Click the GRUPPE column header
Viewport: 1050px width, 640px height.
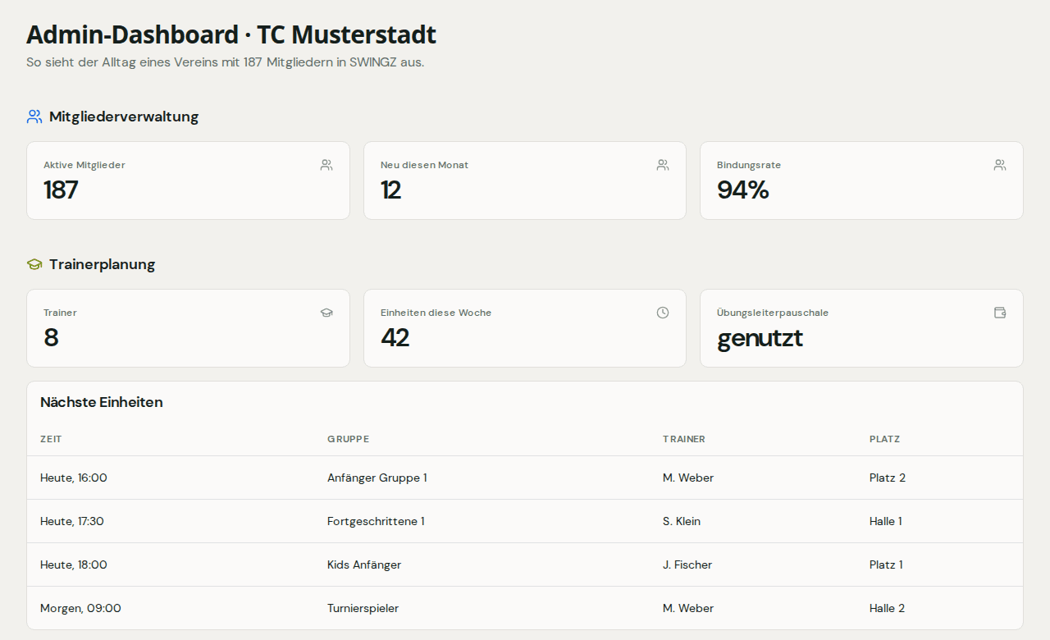tap(348, 439)
